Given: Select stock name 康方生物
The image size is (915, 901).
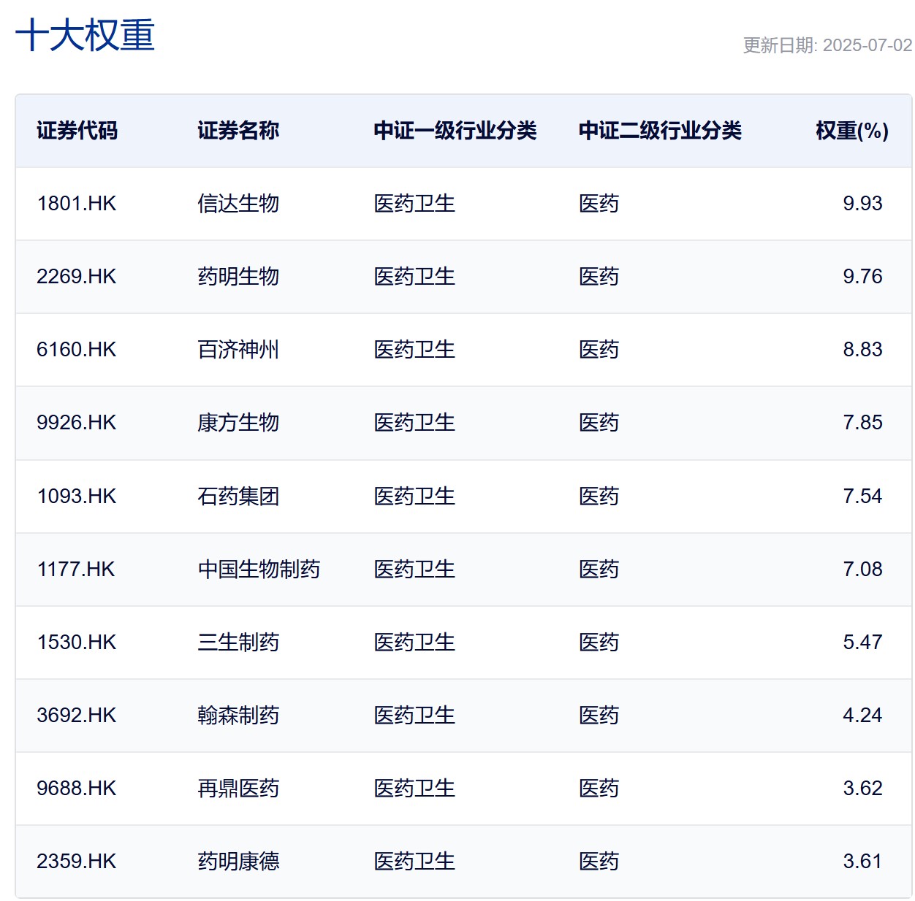Looking at the screenshot, I should (238, 422).
